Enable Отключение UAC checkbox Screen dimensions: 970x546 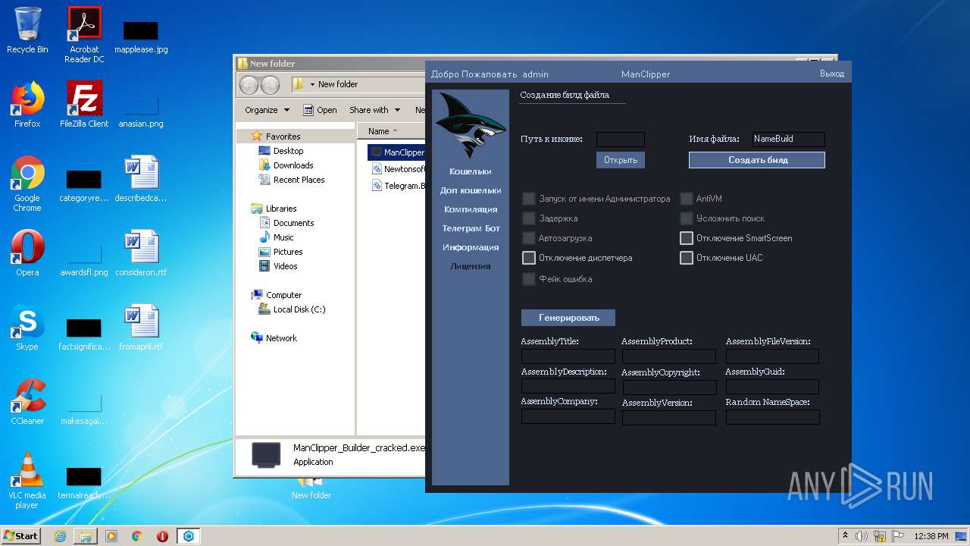pos(687,258)
